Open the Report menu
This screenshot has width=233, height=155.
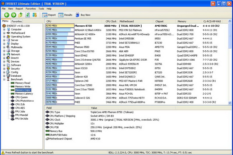click(19, 9)
